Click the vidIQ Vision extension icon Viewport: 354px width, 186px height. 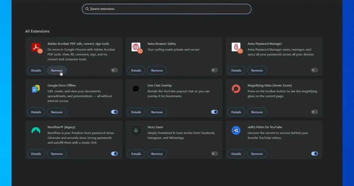click(236, 130)
